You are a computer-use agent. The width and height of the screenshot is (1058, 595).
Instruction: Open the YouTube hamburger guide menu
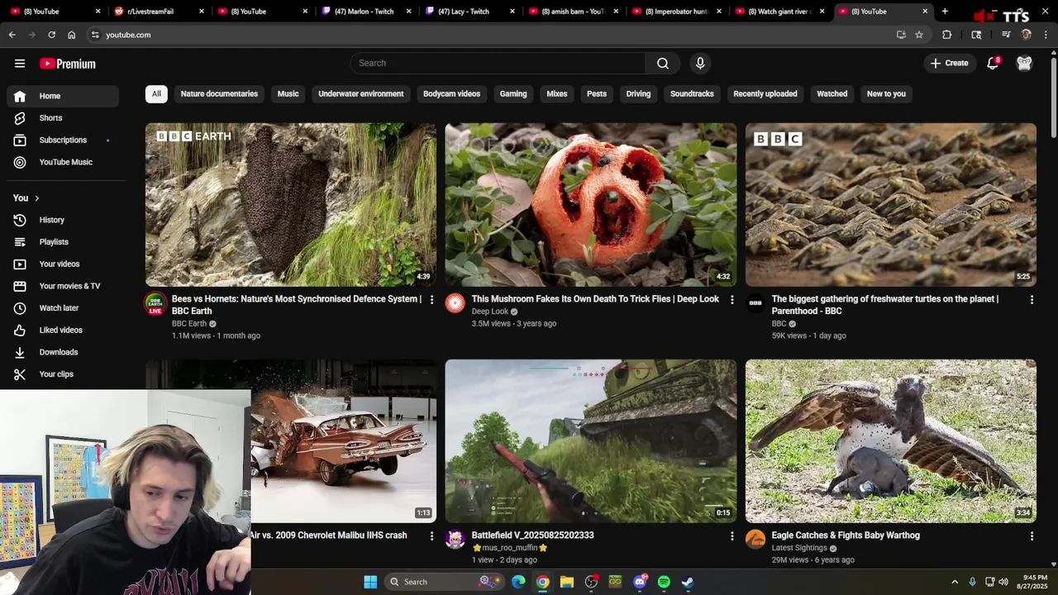(x=20, y=63)
